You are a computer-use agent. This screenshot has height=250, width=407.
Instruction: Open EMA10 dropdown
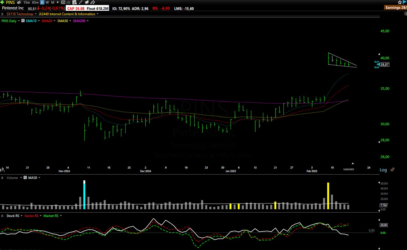39,21
